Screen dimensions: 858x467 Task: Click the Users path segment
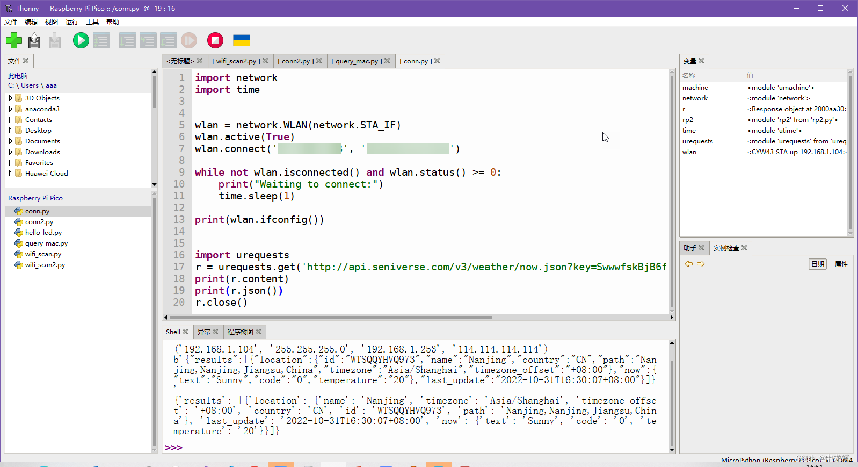click(30, 85)
